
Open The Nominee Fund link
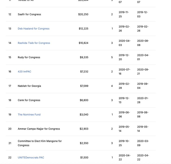point(29,115)
